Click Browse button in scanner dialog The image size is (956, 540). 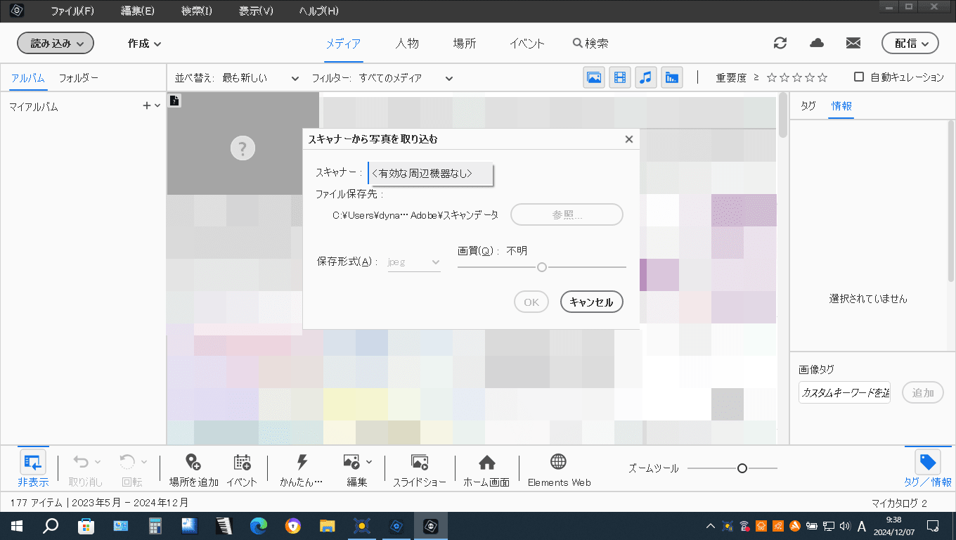[x=567, y=215]
